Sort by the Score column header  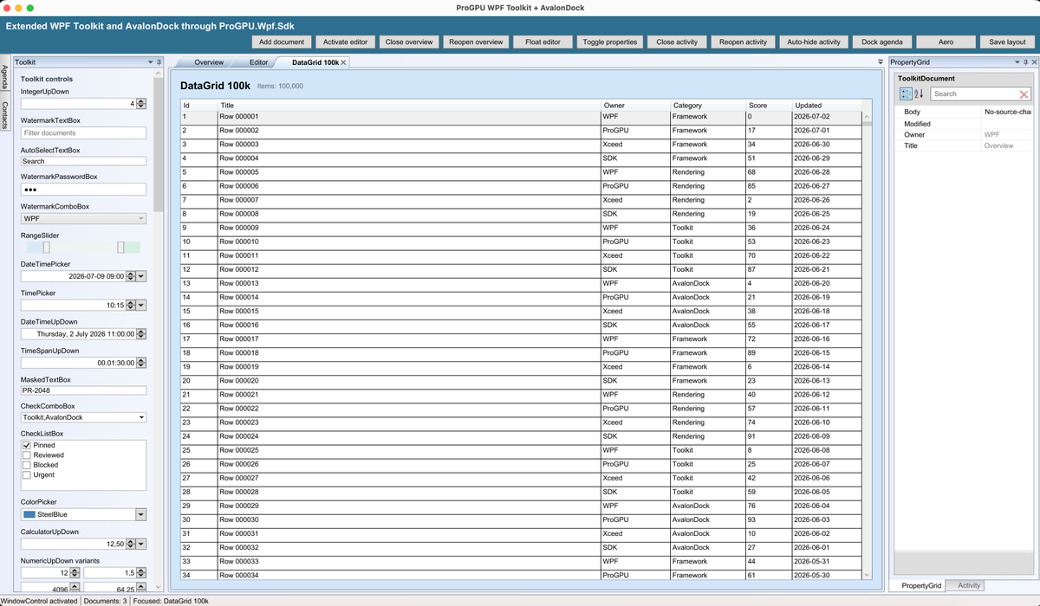(x=768, y=106)
